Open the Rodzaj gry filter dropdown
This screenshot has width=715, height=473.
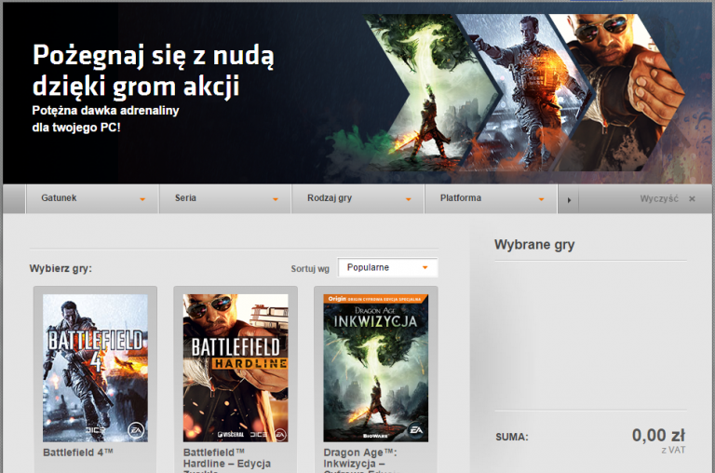[357, 198]
